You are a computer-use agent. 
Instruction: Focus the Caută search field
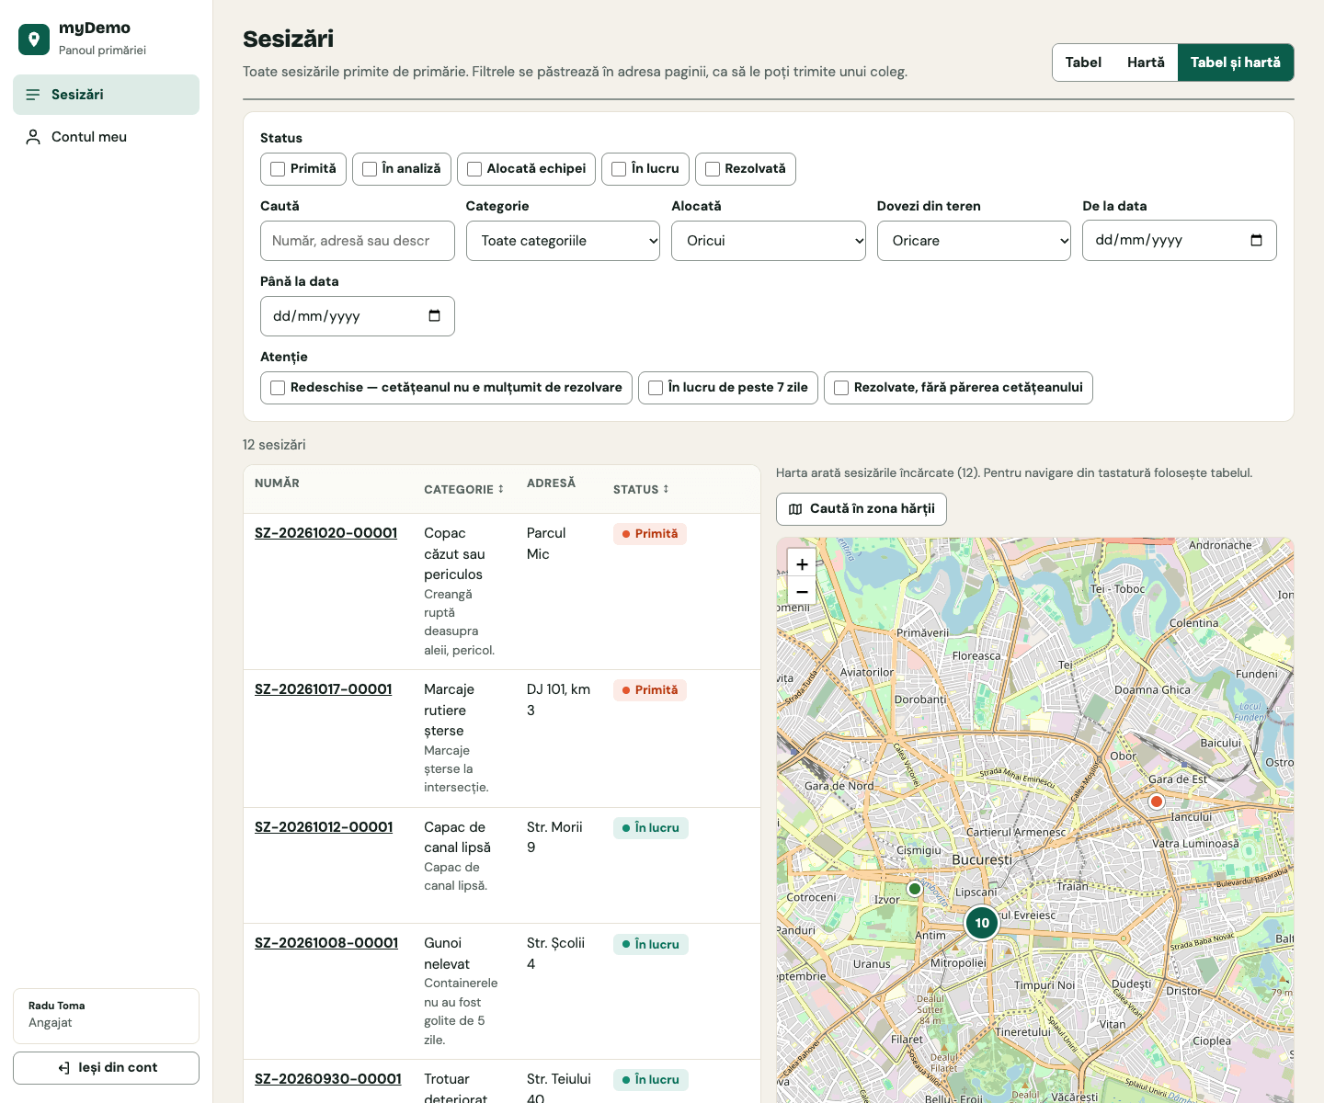coord(358,241)
